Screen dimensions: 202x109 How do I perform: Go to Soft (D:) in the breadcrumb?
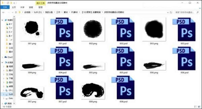pyautogui.click(x=38, y=12)
